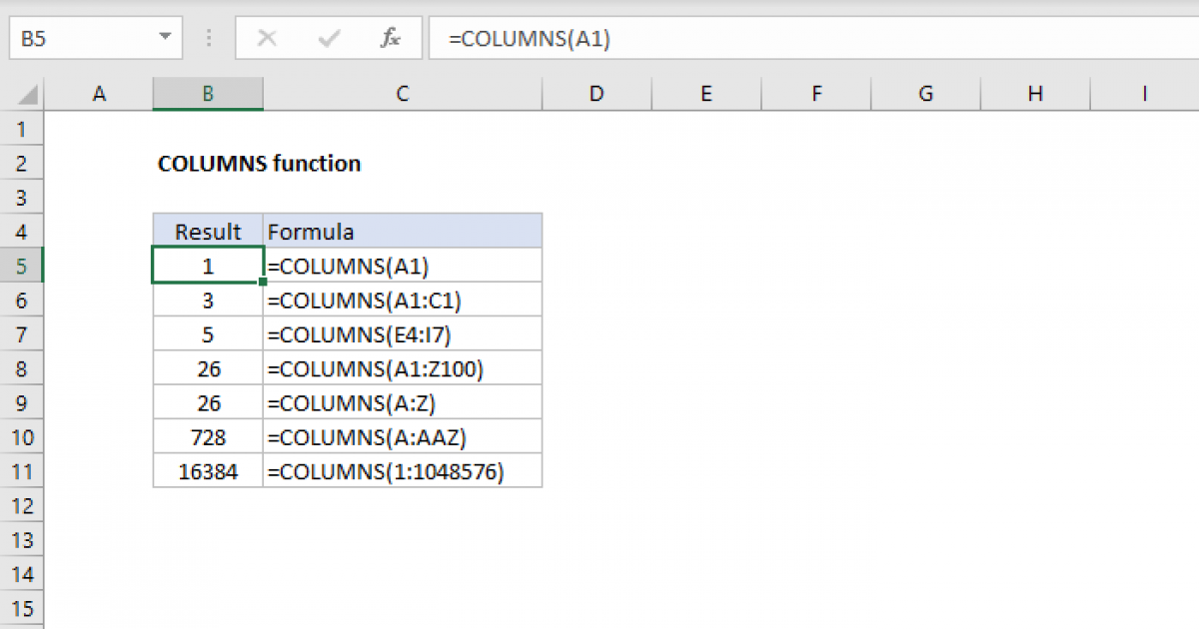1199x629 pixels.
Task: Select cell showing =COLUMNS(1:1048576)
Action: pos(402,471)
